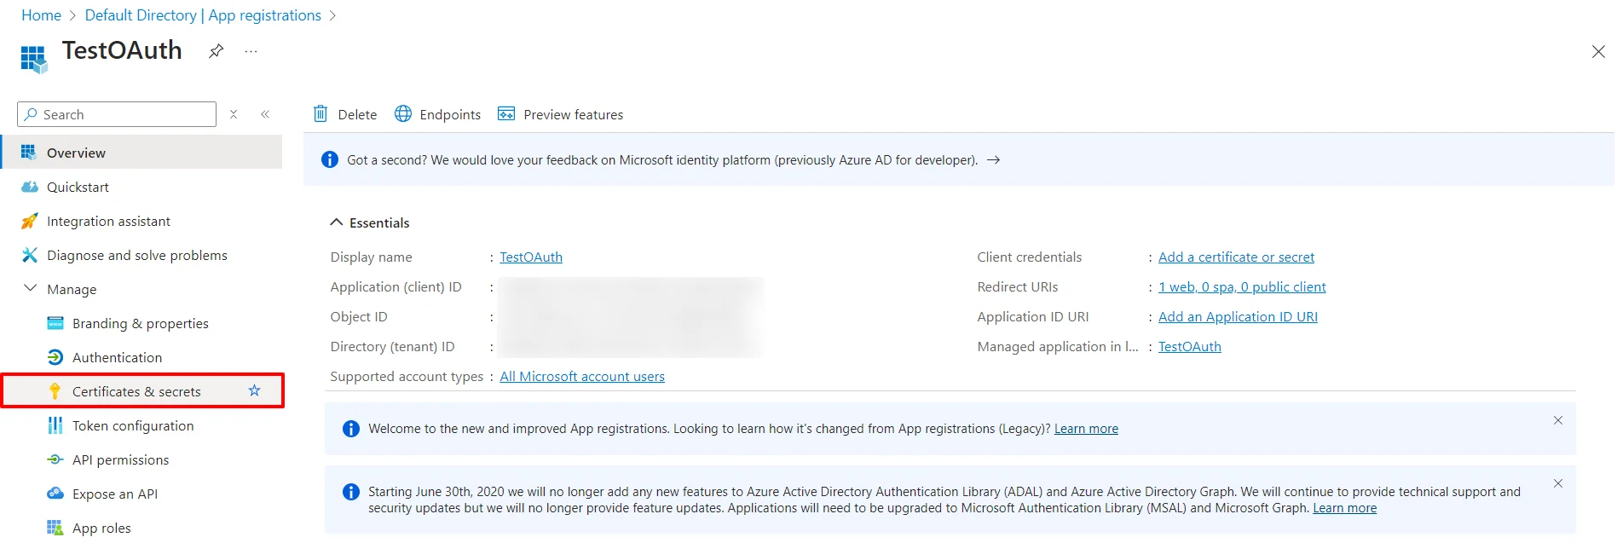
Task: Click the App roles icon
Action: [x=55, y=528]
